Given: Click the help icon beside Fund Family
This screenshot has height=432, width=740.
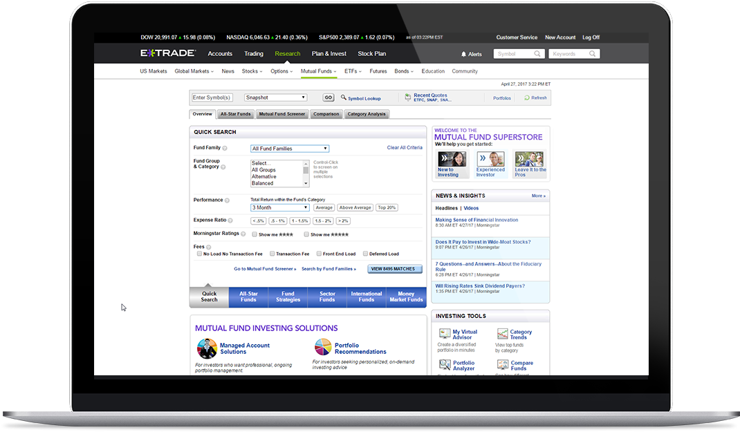Looking at the screenshot, I should point(225,149).
